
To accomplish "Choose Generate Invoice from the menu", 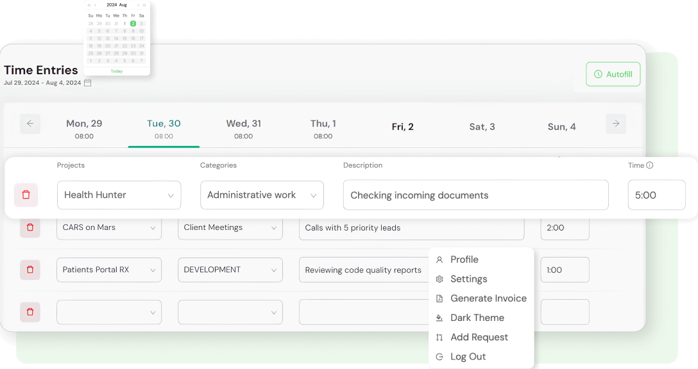I will coord(488,299).
